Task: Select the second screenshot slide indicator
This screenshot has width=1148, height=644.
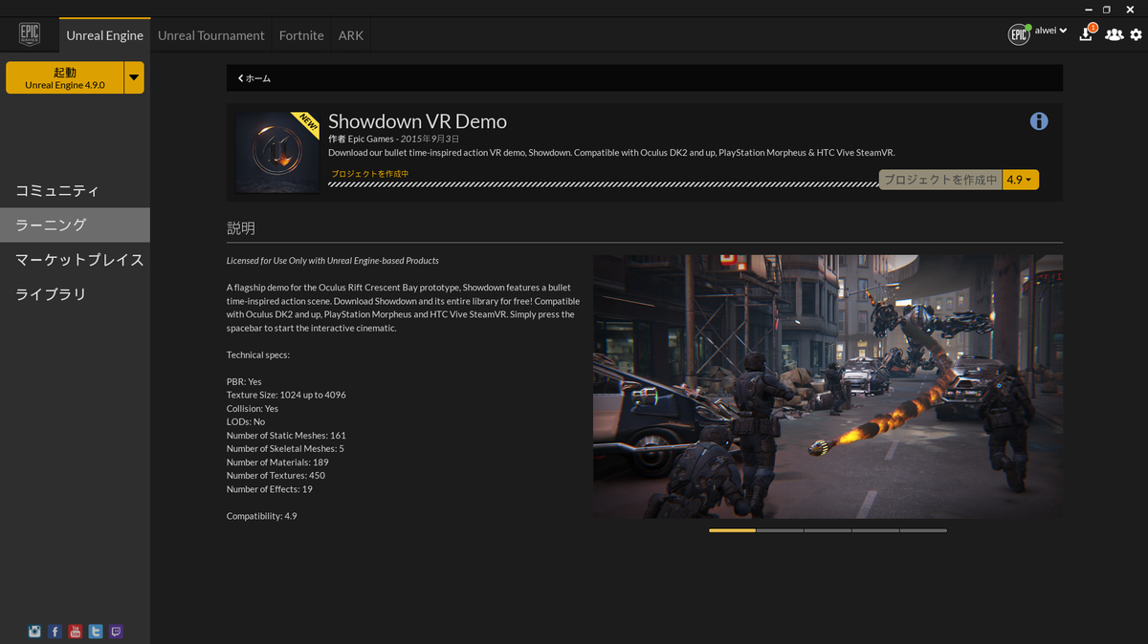Action: 780,530
